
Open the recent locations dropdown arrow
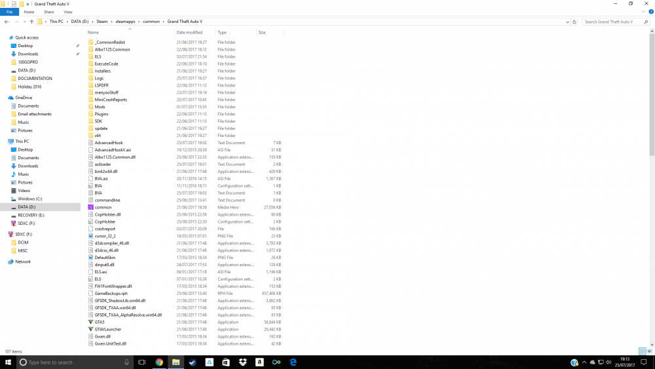[24, 22]
